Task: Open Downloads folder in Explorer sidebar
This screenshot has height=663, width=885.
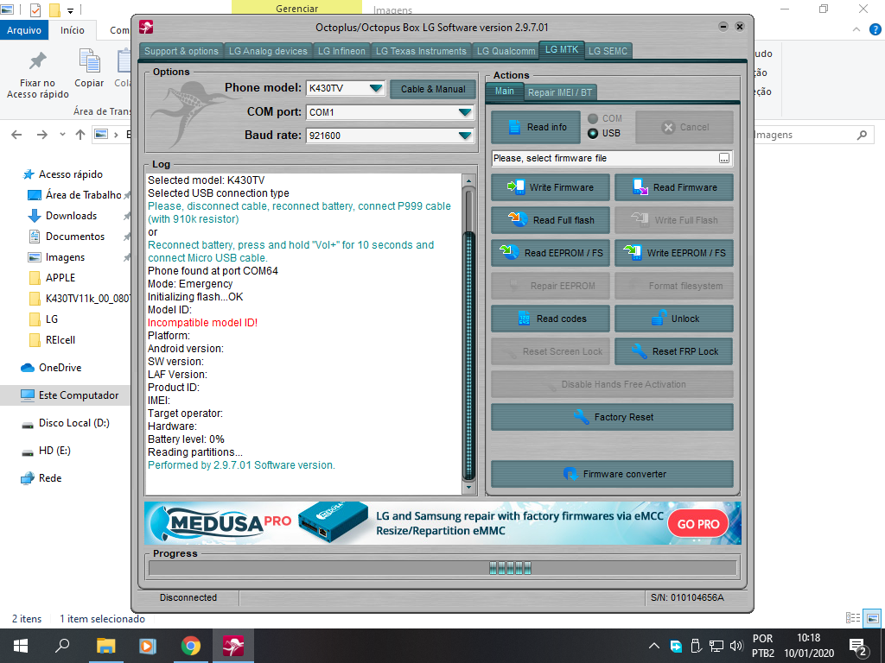Action: tap(71, 215)
